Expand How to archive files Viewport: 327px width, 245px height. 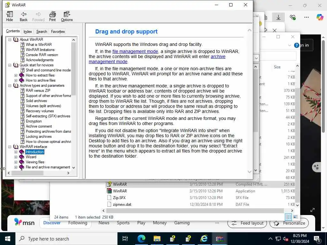tap(16, 80)
